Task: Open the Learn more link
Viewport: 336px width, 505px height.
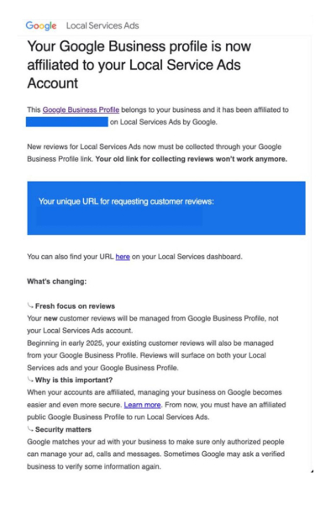Action: 142,405
